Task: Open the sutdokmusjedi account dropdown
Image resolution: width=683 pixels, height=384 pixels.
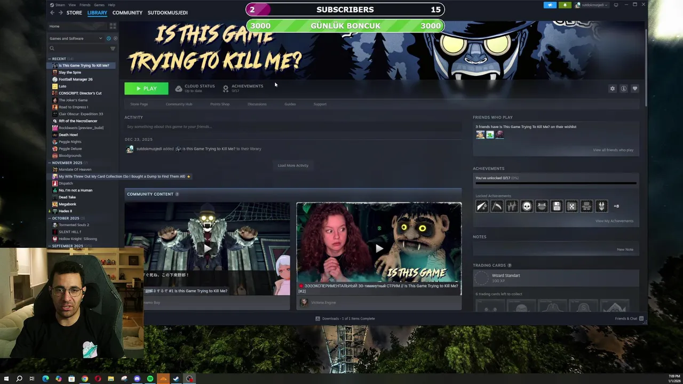Action: [x=591, y=5]
